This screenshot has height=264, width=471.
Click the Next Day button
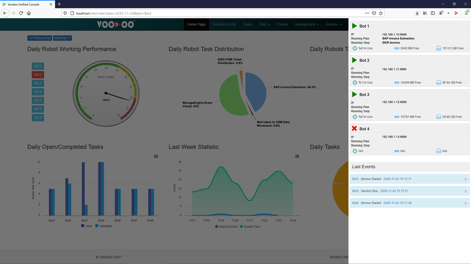(x=62, y=38)
